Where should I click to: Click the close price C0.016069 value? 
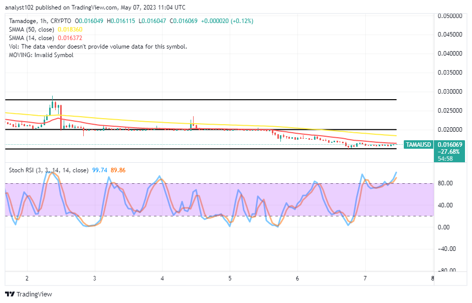184,21
